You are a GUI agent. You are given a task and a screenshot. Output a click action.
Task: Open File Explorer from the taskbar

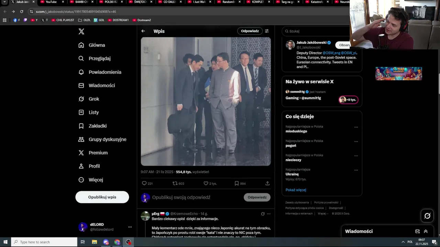(x=95, y=242)
